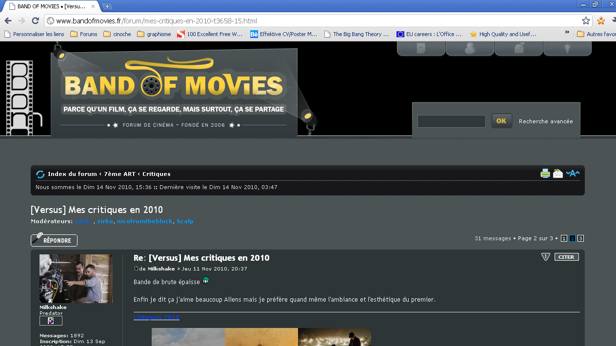This screenshot has width=616, height=346.
Task: Open moderator zack_ profile
Action: (x=83, y=221)
